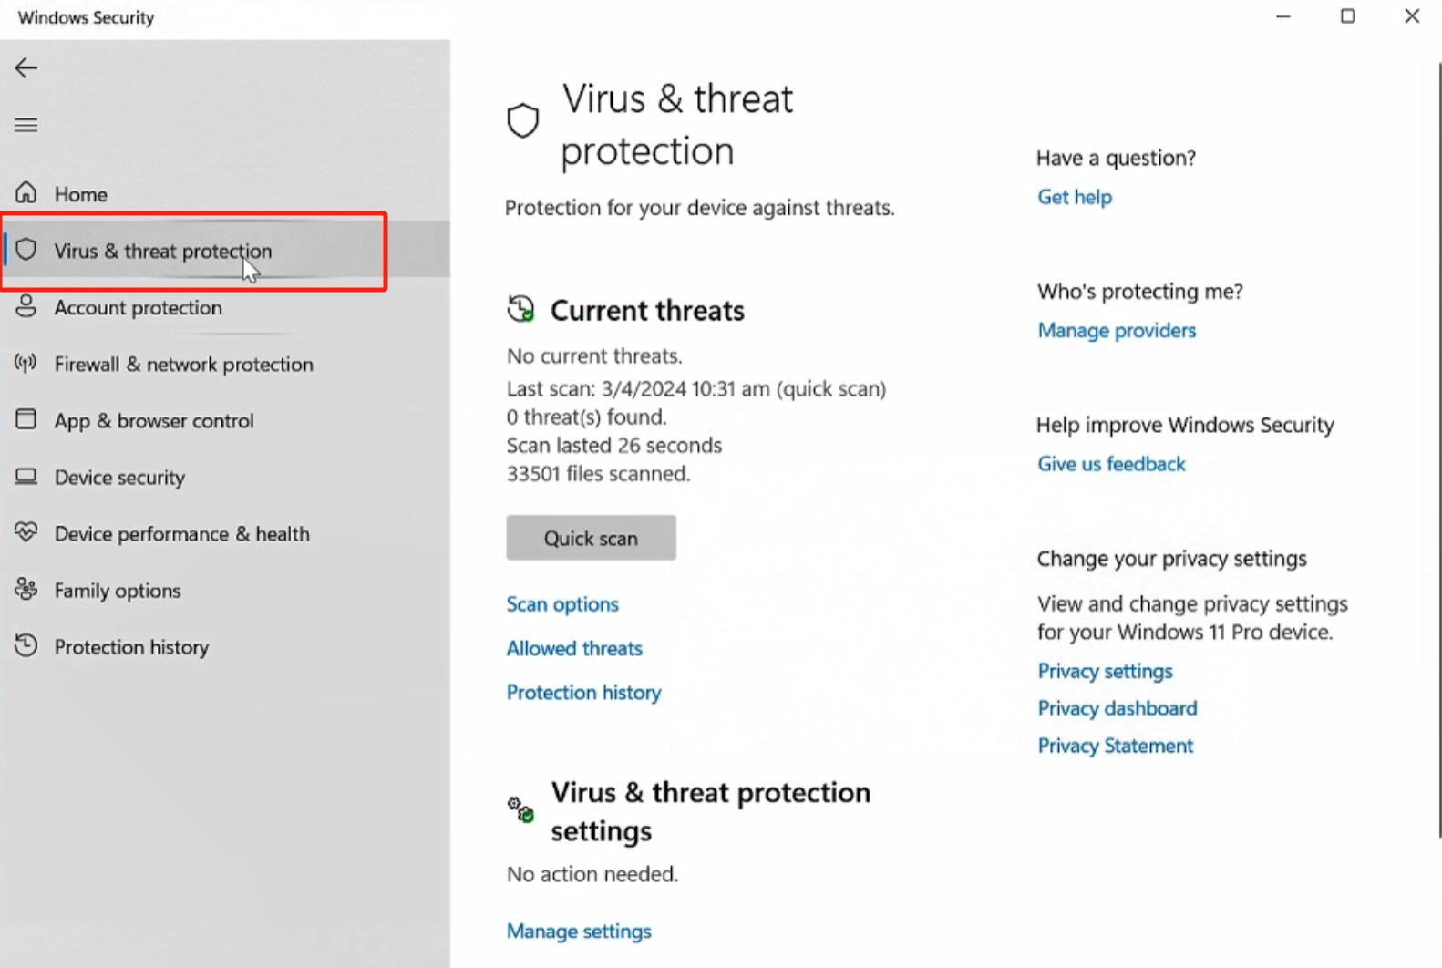Click the Account protection person icon
Viewport: 1442px width, 968px height.
(26, 306)
